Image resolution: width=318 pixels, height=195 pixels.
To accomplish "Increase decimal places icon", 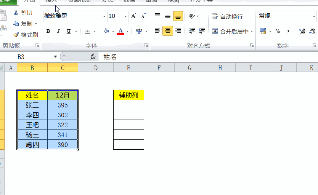I will click(302, 31).
